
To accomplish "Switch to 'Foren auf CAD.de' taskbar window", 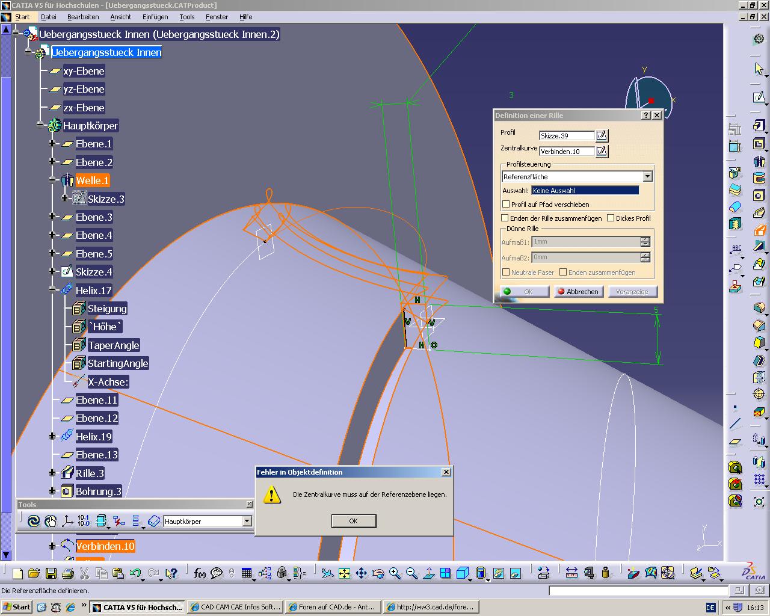I will (x=333, y=607).
